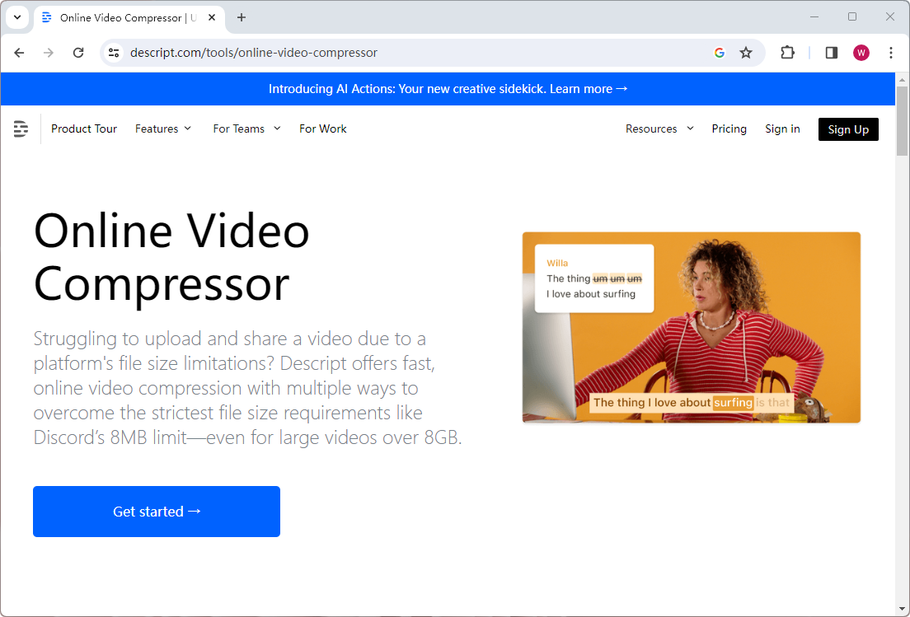This screenshot has height=617, width=910.
Task: Open the Chrome profile avatar
Action: pyautogui.click(x=861, y=53)
